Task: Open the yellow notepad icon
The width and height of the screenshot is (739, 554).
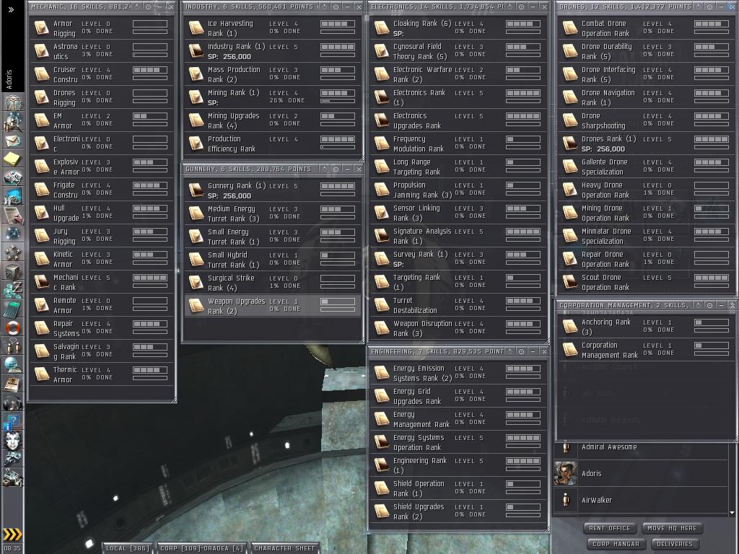Action: [13, 159]
